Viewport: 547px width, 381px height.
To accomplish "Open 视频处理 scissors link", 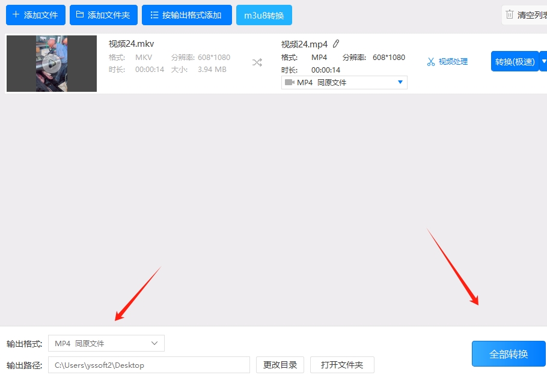I will 447,62.
